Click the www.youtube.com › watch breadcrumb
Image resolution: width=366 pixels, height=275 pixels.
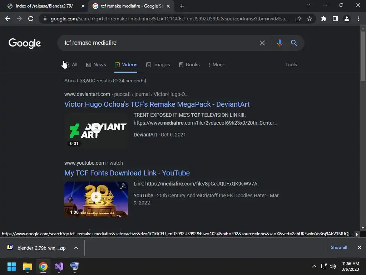94,163
